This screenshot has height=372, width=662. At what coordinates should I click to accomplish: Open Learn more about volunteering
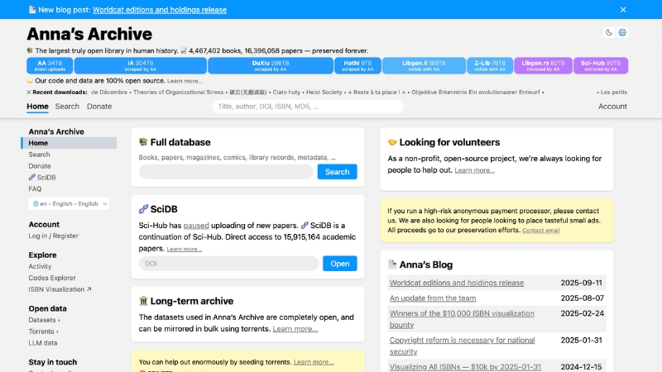(x=474, y=170)
